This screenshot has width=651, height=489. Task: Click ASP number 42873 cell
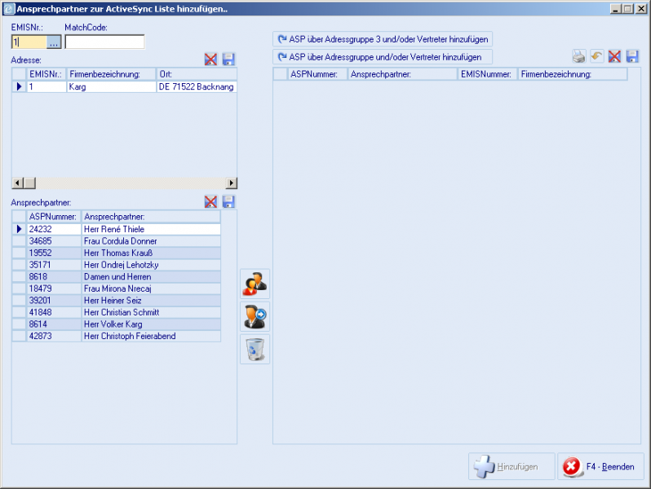point(54,336)
